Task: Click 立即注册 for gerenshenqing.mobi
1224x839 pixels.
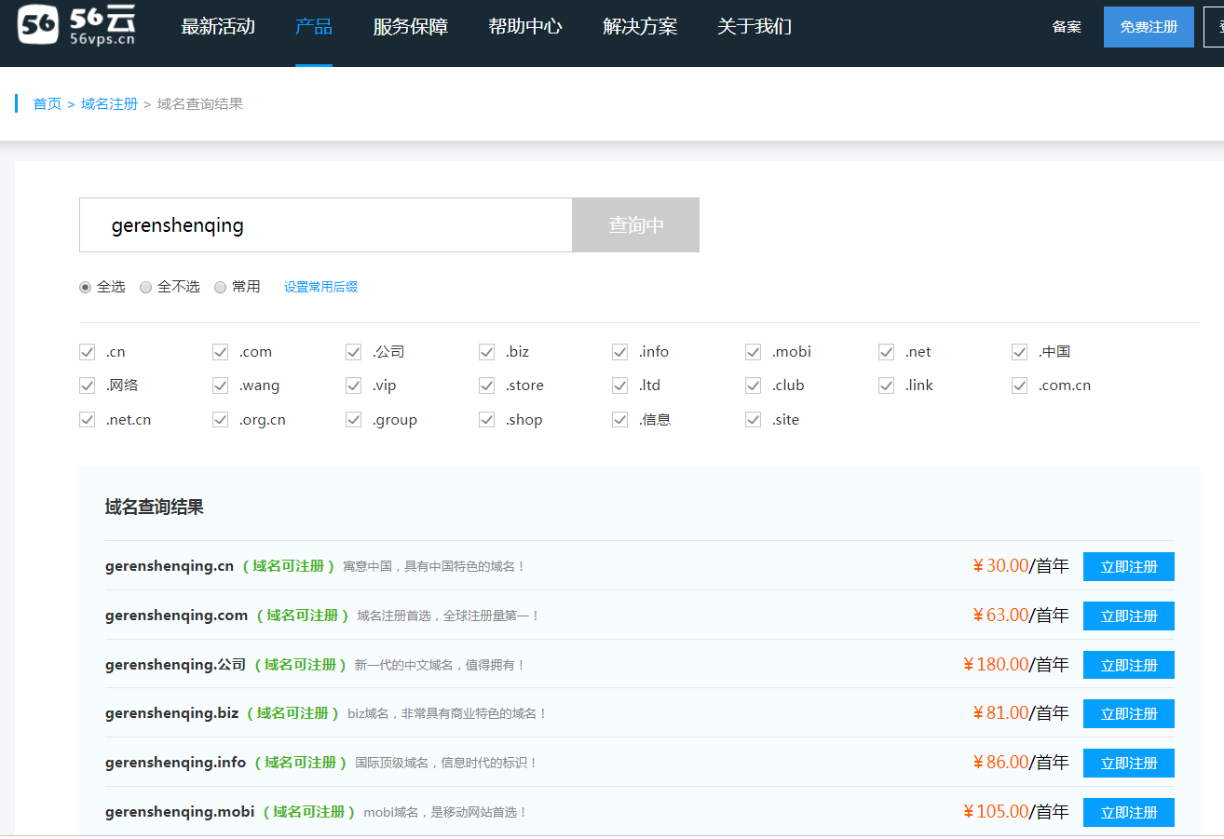Action: [1128, 813]
